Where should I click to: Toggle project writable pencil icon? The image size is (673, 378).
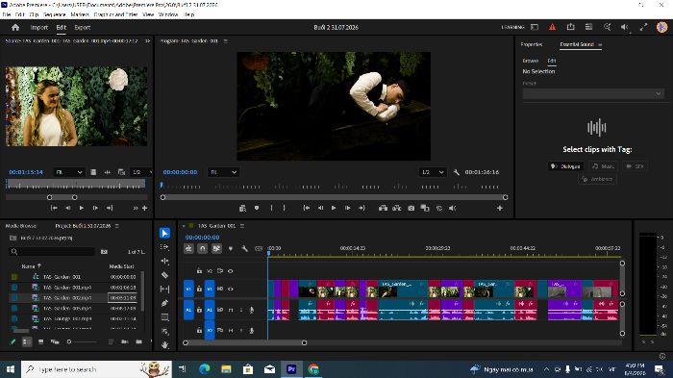pyautogui.click(x=12, y=341)
